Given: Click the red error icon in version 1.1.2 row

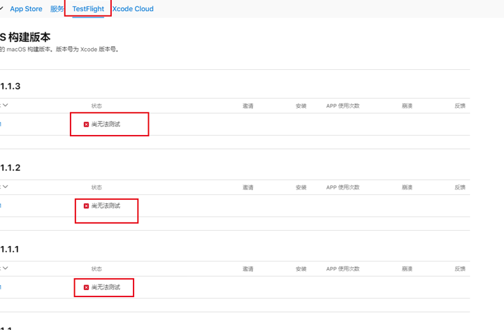Looking at the screenshot, I should pyautogui.click(x=87, y=206).
